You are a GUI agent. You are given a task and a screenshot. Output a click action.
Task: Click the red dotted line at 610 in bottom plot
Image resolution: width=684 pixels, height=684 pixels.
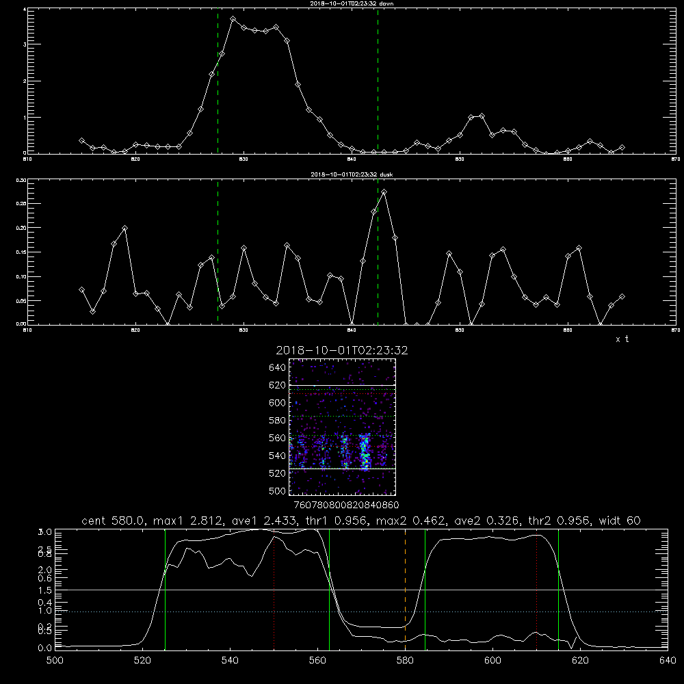(536, 589)
